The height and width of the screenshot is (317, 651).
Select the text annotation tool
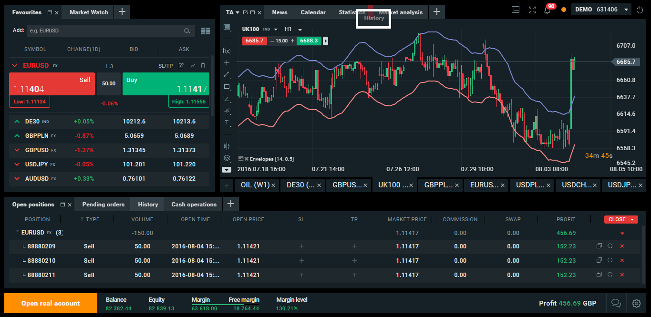point(227,123)
